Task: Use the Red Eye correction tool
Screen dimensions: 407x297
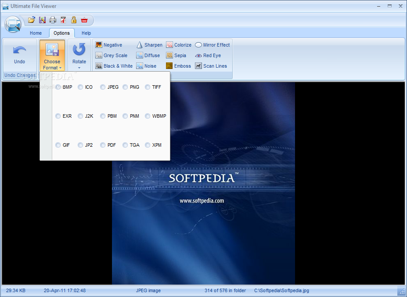Action: coord(208,55)
